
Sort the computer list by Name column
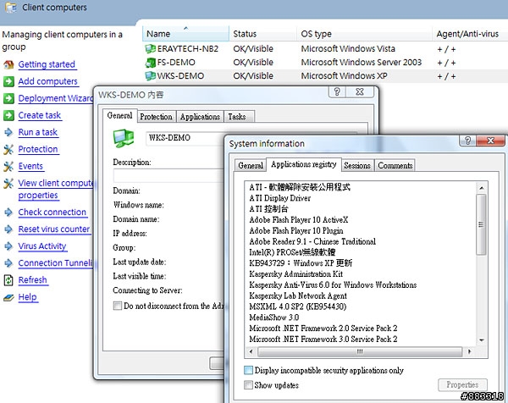pyautogui.click(x=185, y=34)
